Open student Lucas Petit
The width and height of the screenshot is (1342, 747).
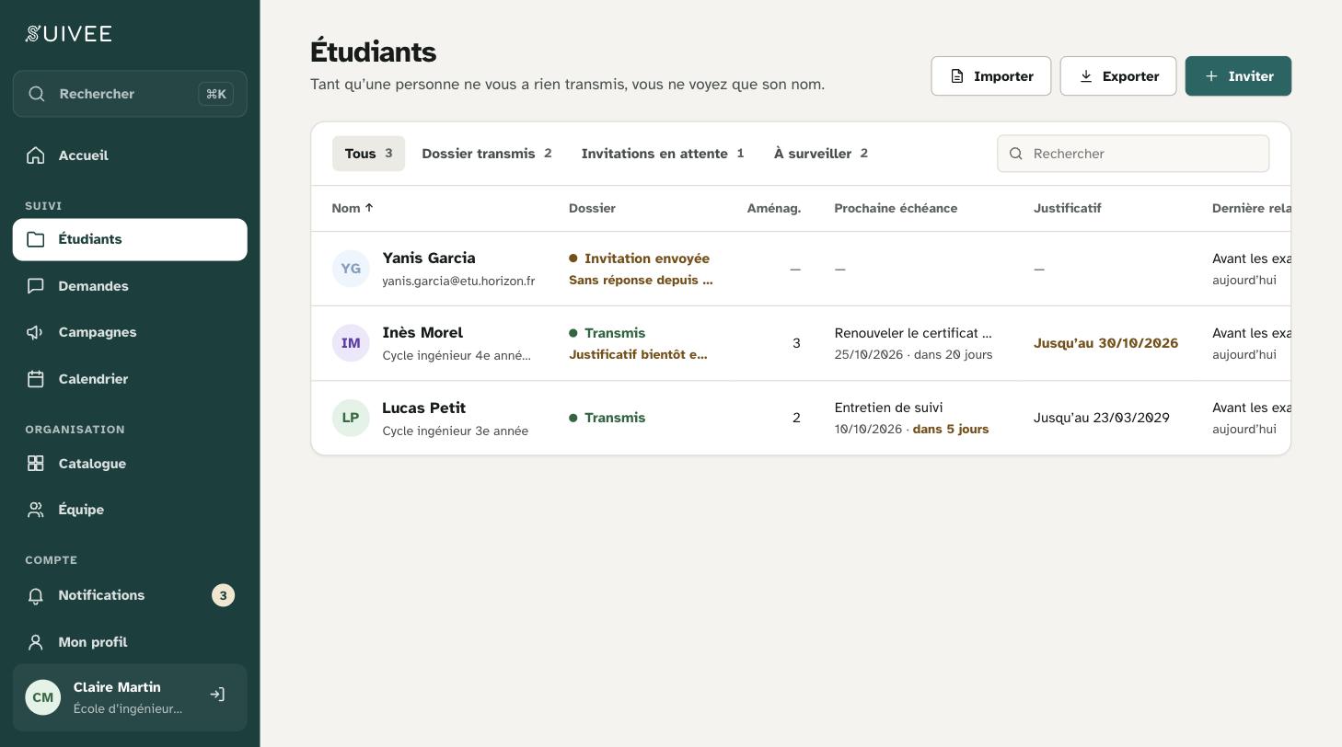pos(423,408)
